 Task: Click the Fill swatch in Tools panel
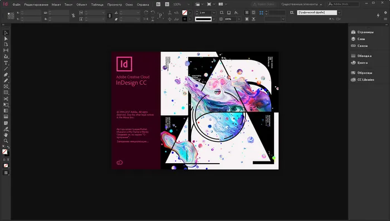[x=4, y=151]
